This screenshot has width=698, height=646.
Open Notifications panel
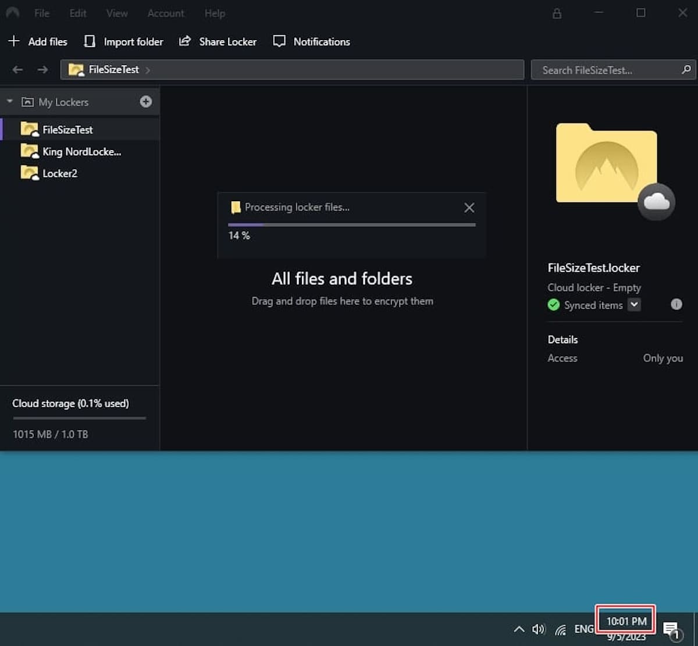coord(312,41)
